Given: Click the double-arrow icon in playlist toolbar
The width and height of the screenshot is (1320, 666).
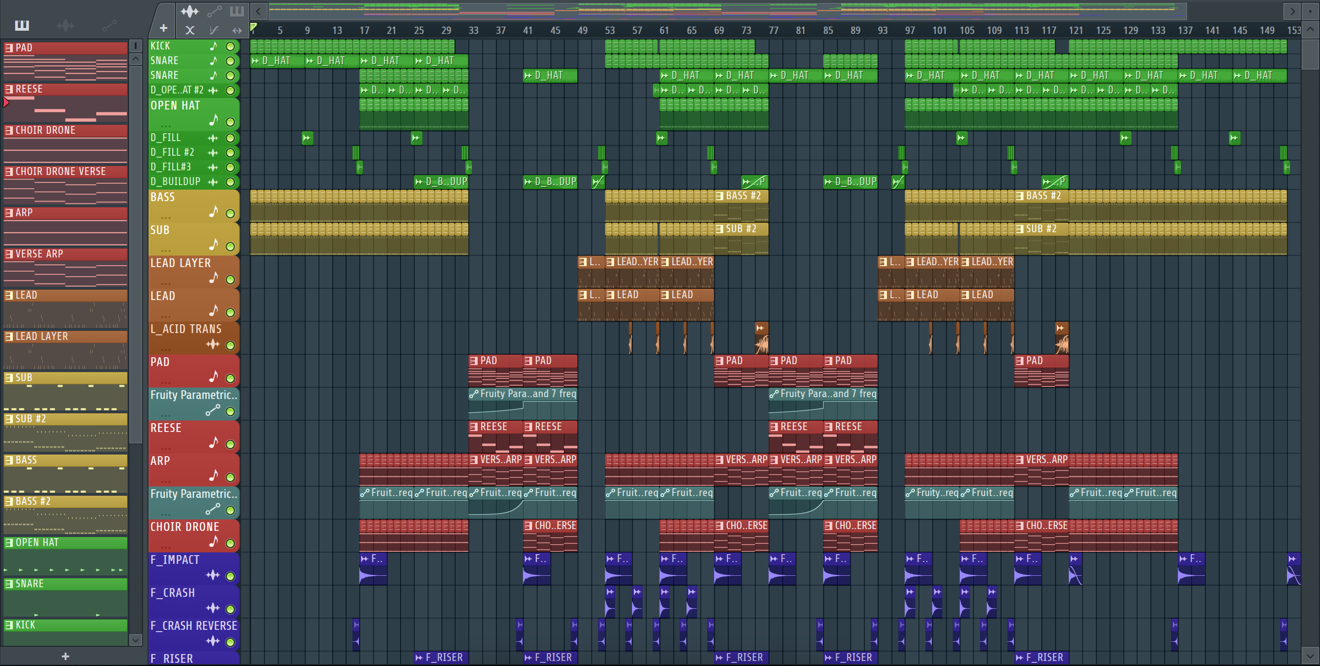Looking at the screenshot, I should pos(237,30).
